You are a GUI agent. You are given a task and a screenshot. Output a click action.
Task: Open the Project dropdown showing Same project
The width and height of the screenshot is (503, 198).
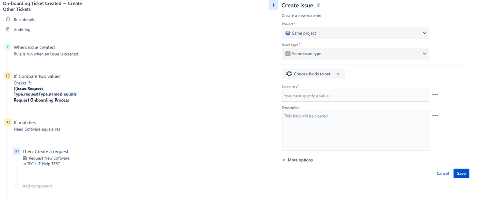click(x=355, y=33)
